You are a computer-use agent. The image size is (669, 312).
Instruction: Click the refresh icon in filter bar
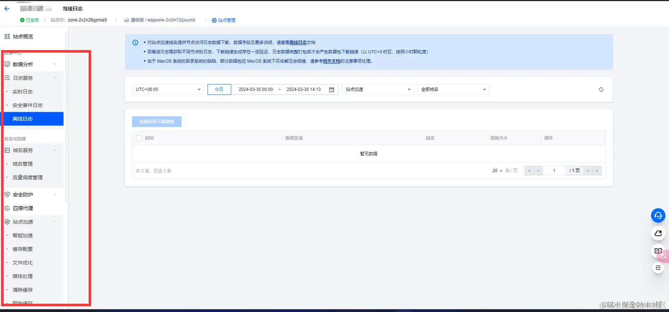pyautogui.click(x=601, y=90)
